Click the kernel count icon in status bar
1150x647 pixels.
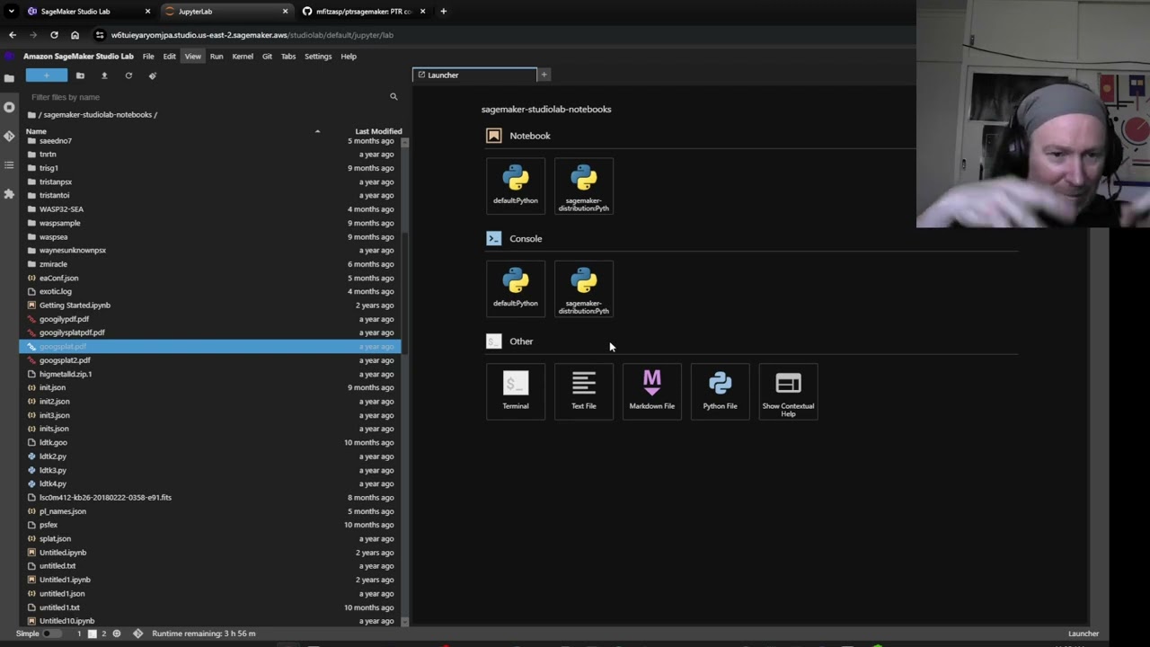pyautogui.click(x=116, y=634)
